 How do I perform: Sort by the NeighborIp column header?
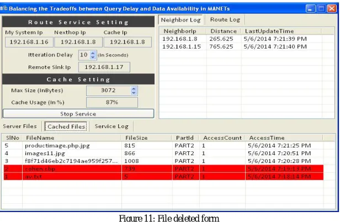tap(182, 31)
